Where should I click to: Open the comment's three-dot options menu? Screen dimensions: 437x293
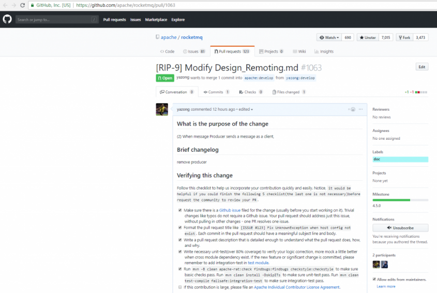click(x=360, y=109)
